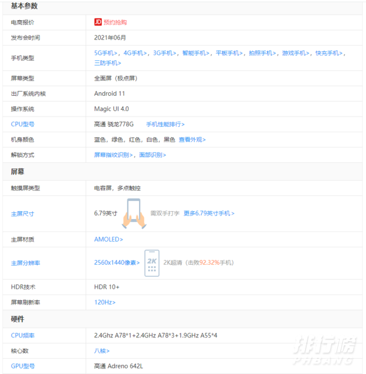
Task: Open the 5G手机 category link
Action: click(106, 53)
